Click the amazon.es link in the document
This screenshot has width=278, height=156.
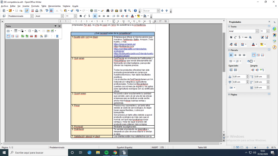point(125,44)
